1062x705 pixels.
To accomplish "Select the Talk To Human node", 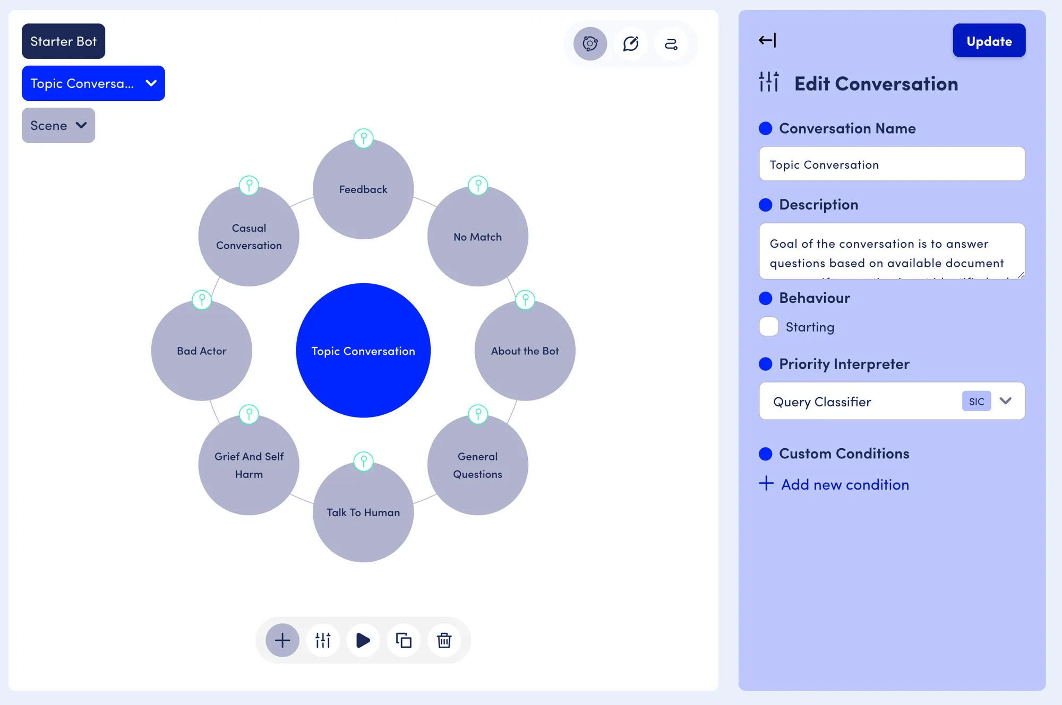I will click(363, 512).
